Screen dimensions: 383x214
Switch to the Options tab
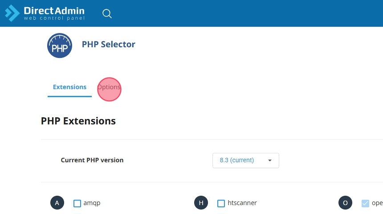pos(109,87)
